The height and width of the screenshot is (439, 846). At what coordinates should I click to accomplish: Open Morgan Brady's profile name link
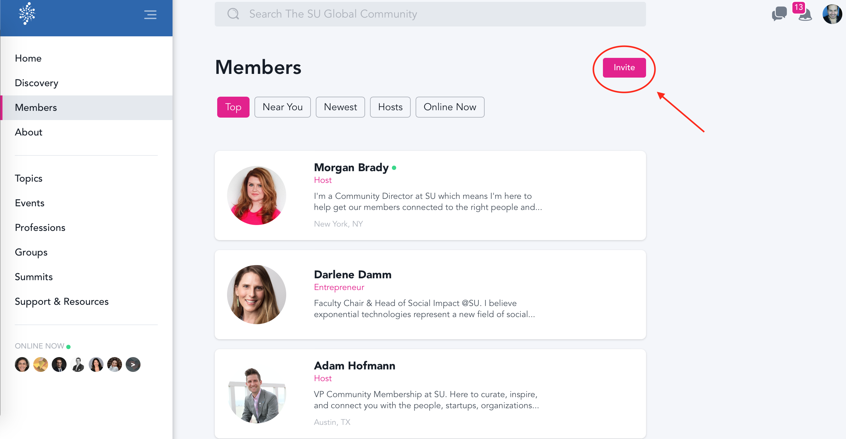[x=351, y=167]
